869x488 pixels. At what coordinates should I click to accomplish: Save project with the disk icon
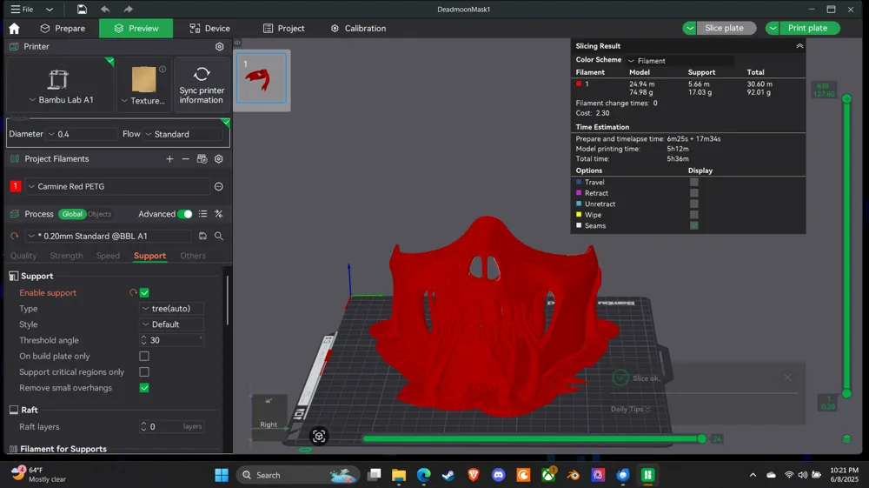point(82,9)
